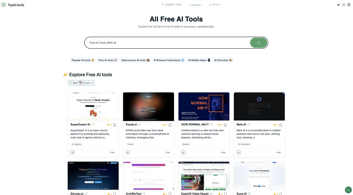Click the Travel category tag

[x=130, y=144]
